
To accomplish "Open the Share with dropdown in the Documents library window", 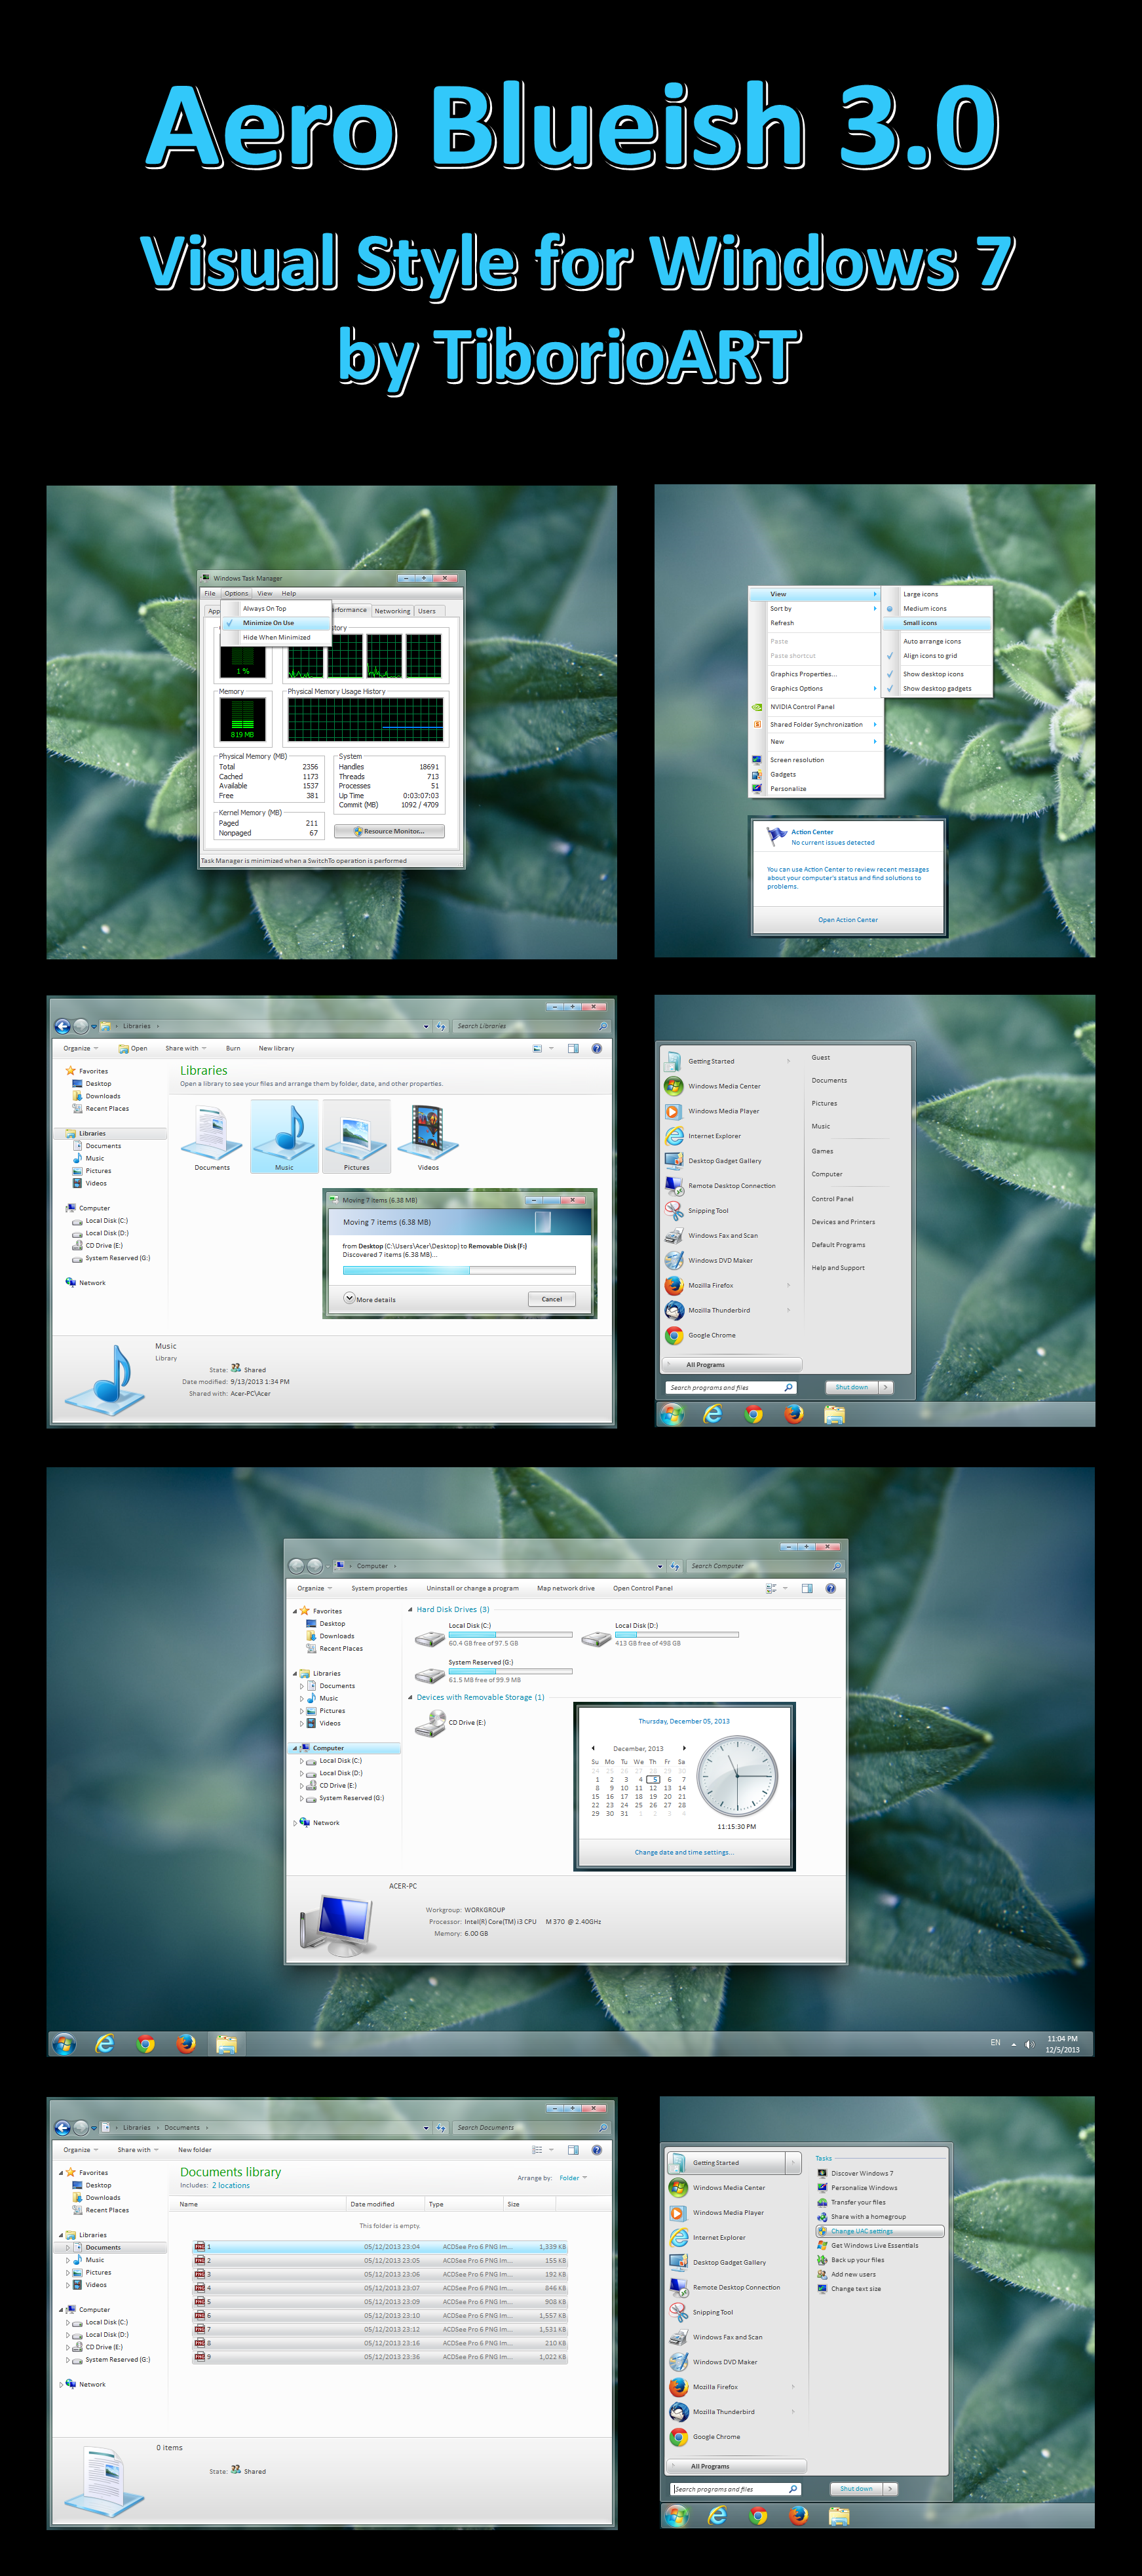I will (138, 2150).
